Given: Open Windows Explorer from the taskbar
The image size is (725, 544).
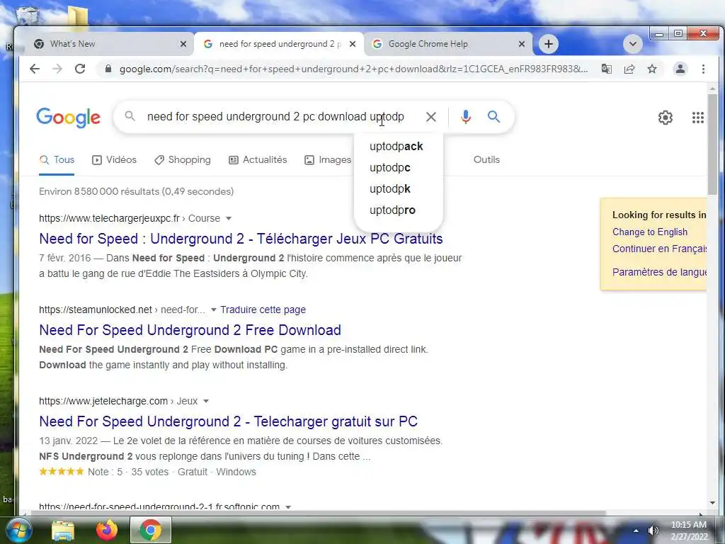Looking at the screenshot, I should tap(63, 531).
